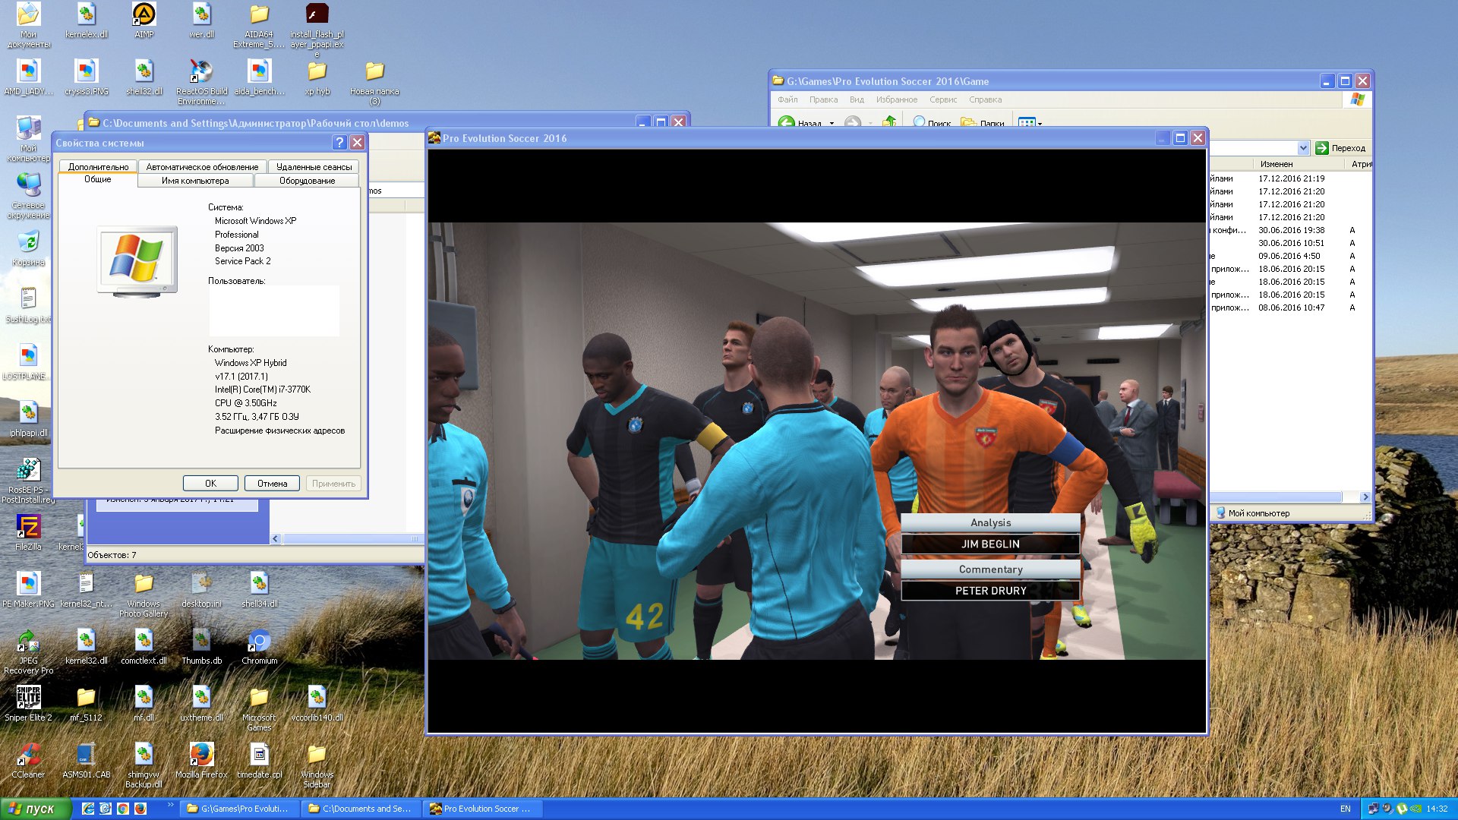Viewport: 1458px width, 820px height.
Task: Switch to the "Удаленные сеансы" tab
Action: point(314,166)
